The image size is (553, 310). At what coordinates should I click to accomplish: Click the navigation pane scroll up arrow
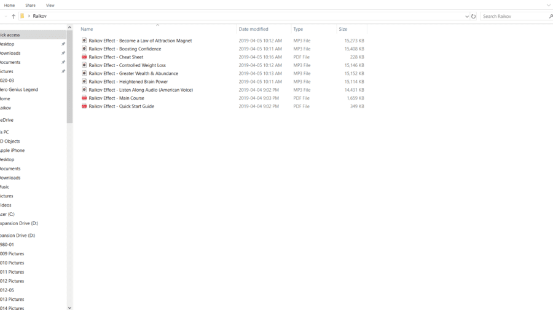tap(69, 27)
